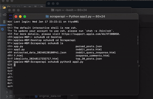
Task: Click response_comments.html in the listing
Action: [93, 56]
